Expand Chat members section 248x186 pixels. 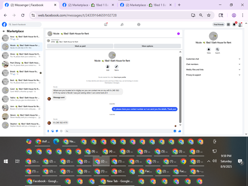coord(213,64)
